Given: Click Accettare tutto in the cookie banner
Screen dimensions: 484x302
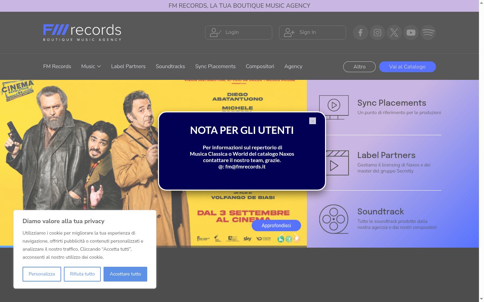Looking at the screenshot, I should [x=125, y=274].
